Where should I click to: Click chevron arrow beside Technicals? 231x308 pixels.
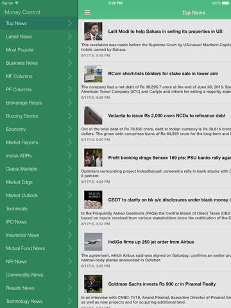(x=69, y=209)
